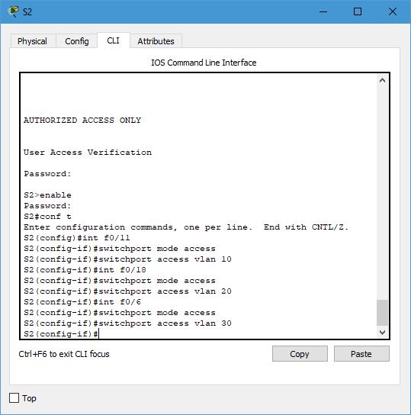The width and height of the screenshot is (411, 415).
Task: Minimize the S2 window
Action: click(323, 11)
